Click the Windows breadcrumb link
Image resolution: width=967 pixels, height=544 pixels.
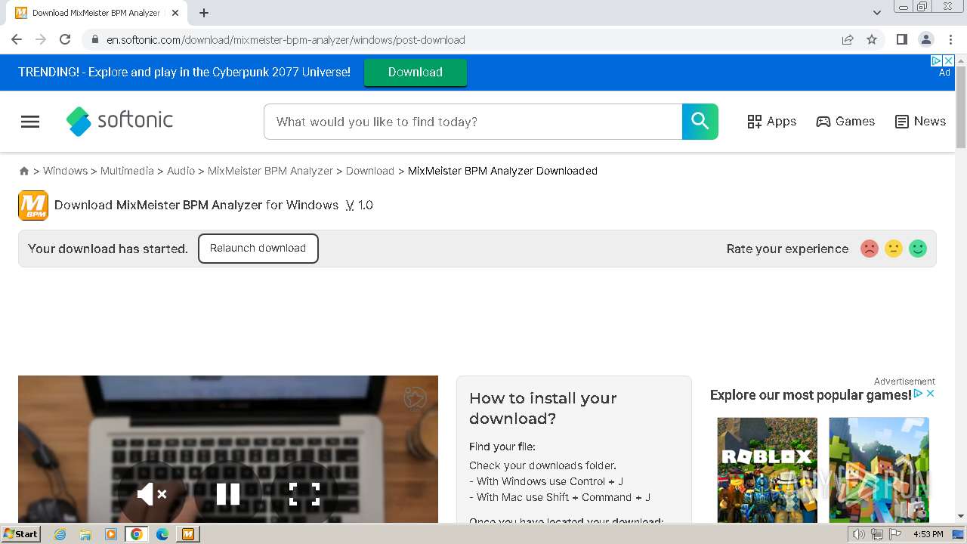click(65, 172)
